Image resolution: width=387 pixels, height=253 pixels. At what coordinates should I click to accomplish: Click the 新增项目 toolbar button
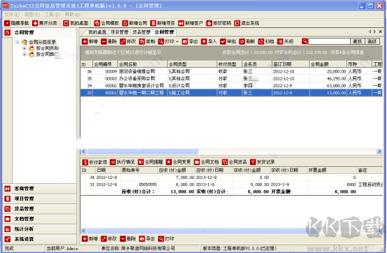162,23
